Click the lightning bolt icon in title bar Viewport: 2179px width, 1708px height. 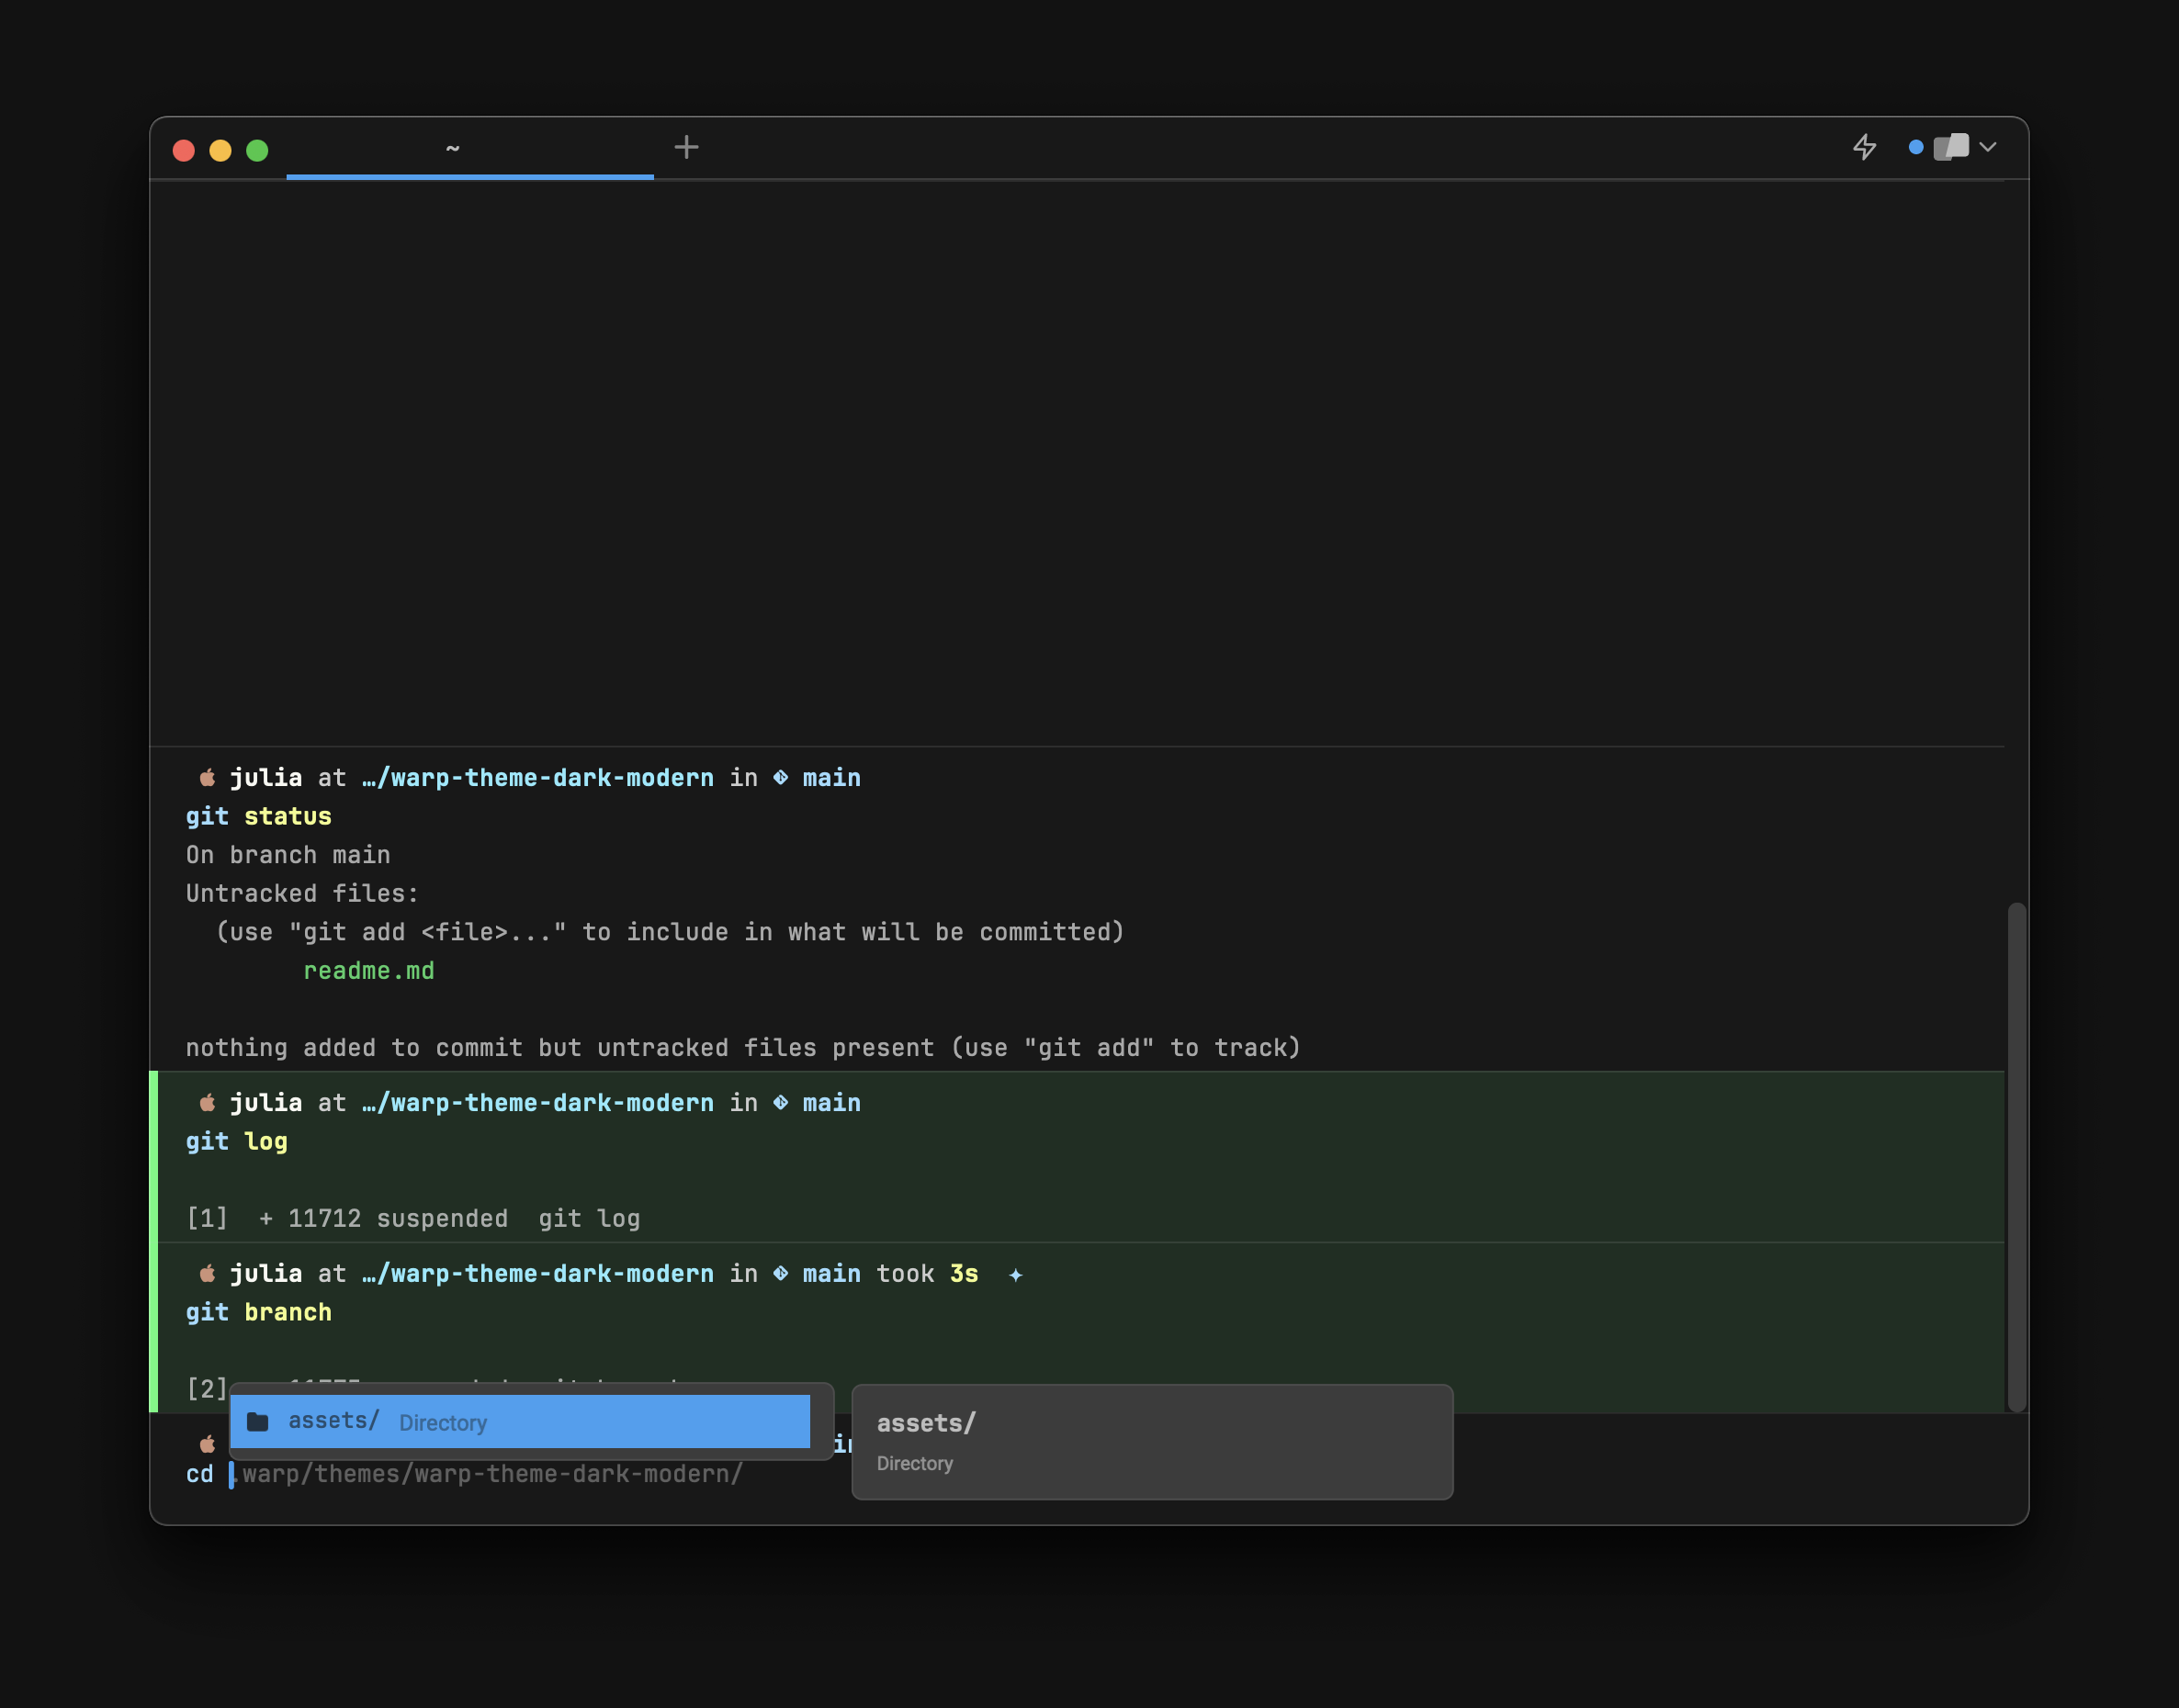point(1864,147)
